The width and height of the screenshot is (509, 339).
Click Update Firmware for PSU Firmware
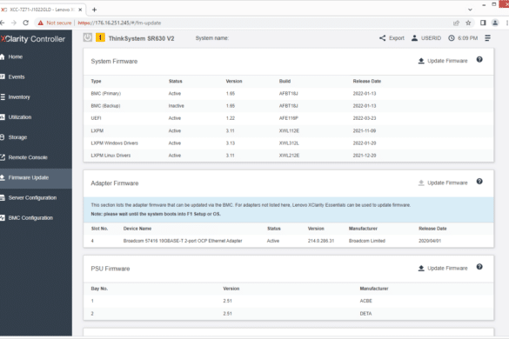(x=443, y=269)
